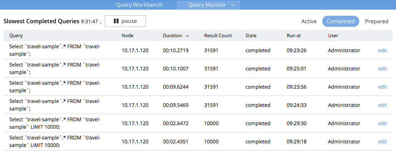Sort by Node column header
This screenshot has width=396, height=157.
pyautogui.click(x=127, y=36)
